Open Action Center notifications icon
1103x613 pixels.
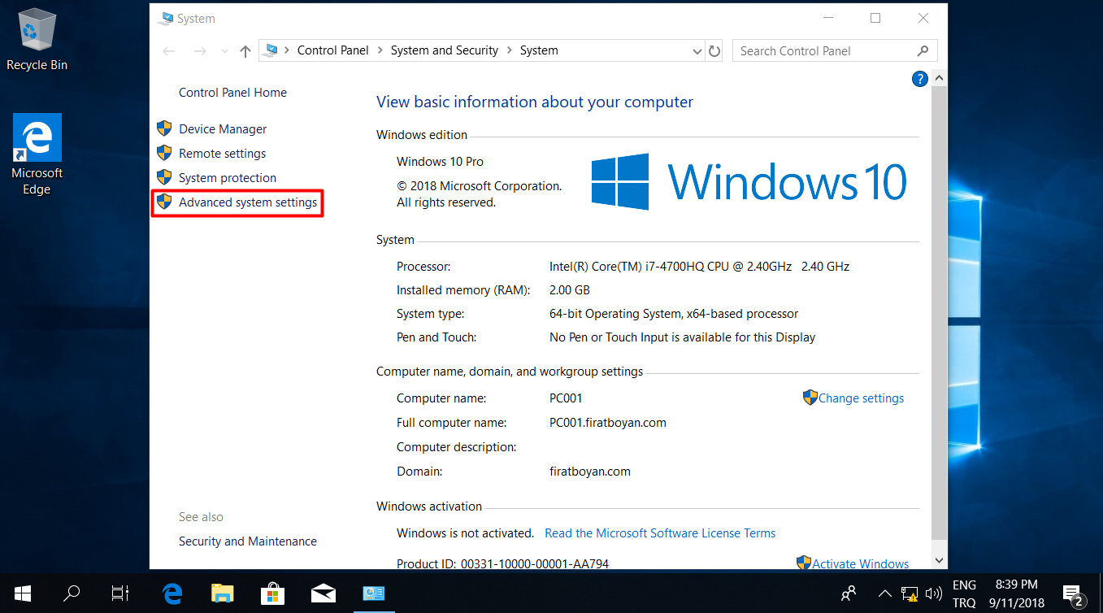coord(1073,594)
